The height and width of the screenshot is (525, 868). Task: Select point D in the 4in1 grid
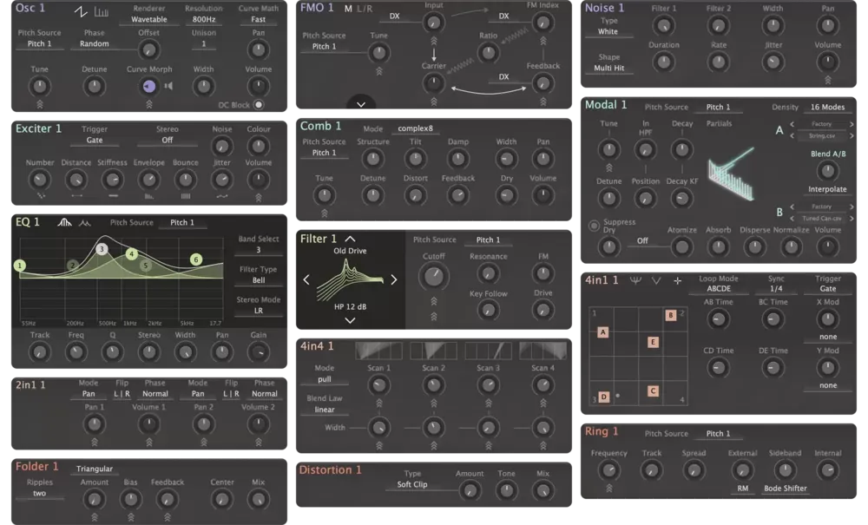(604, 397)
